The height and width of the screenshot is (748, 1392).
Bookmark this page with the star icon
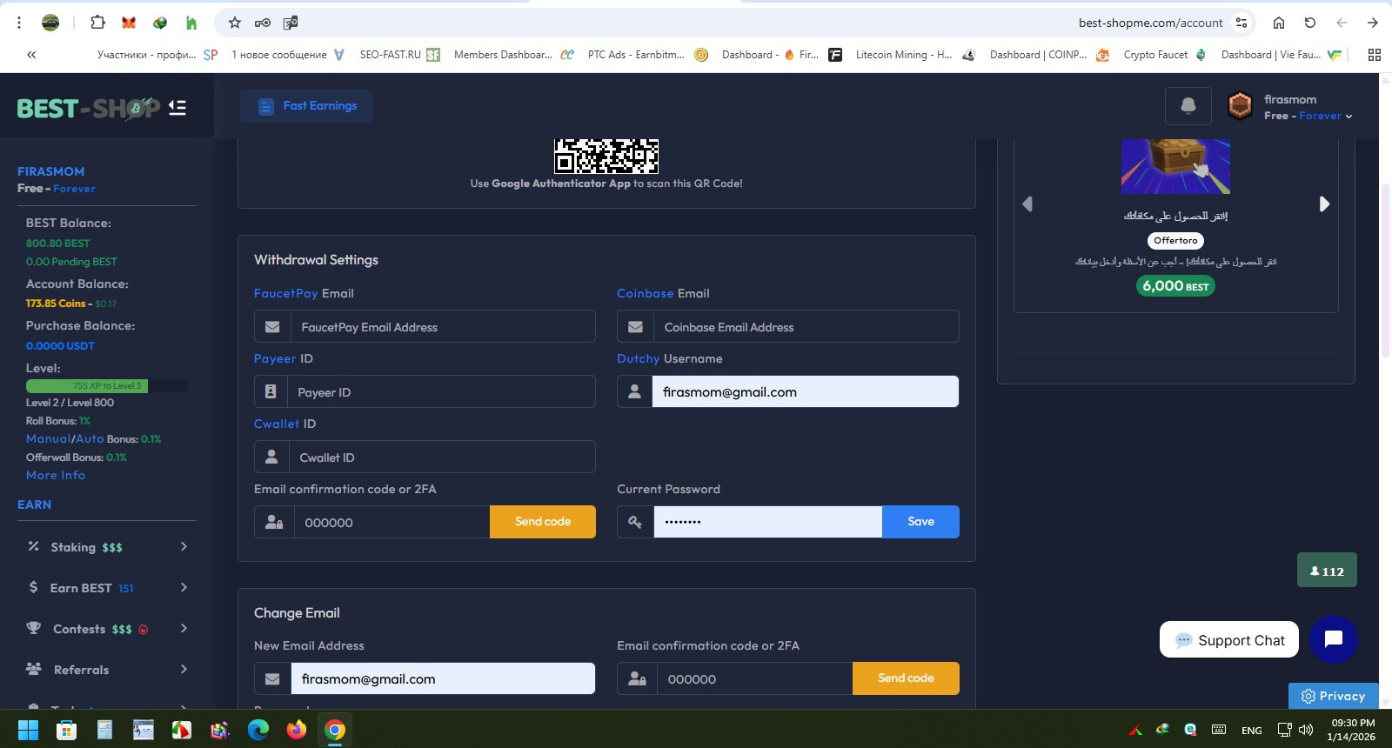(x=235, y=23)
